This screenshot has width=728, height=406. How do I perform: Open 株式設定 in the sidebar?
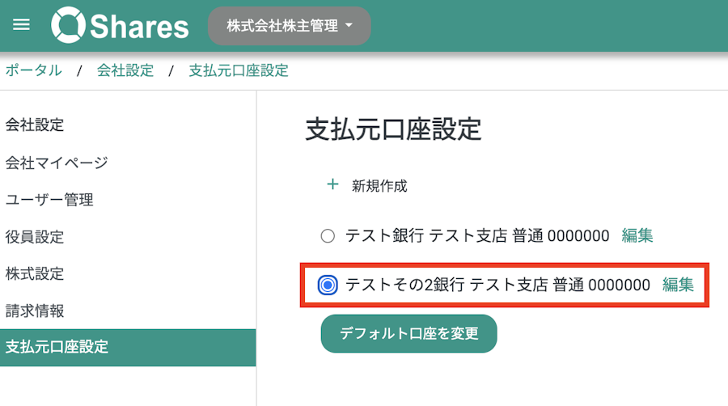[35, 273]
